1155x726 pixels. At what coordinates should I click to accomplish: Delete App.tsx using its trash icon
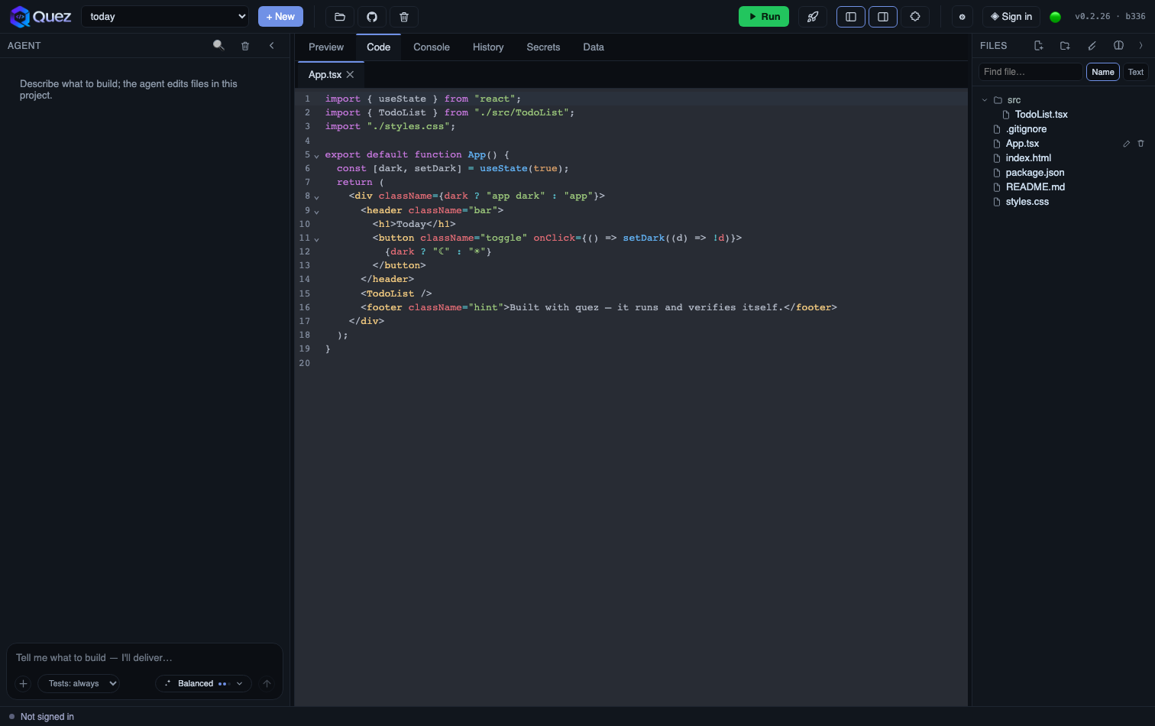pos(1140,144)
